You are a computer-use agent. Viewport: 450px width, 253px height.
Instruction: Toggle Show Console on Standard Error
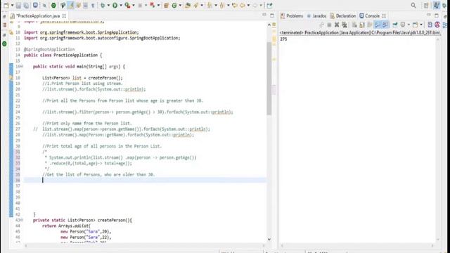tap(385, 25)
